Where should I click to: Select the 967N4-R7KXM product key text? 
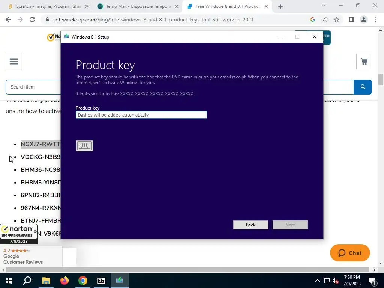click(40, 208)
